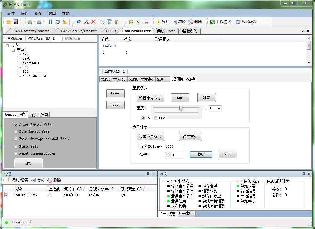Viewport: 315px width, 229px height.
Task: Select the CCW rotation radio button
Action: coord(156,118)
